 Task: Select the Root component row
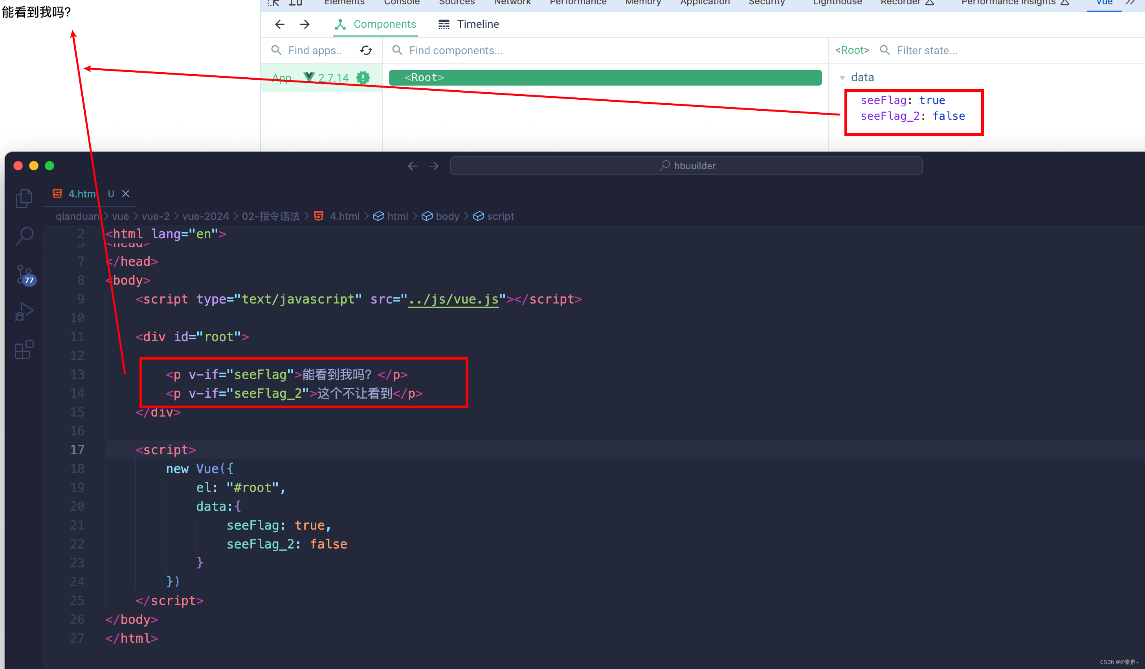coord(605,78)
